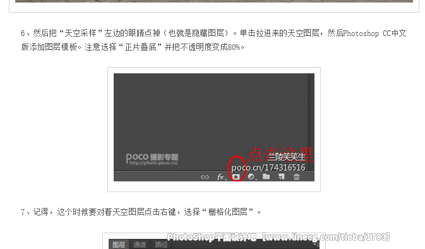Switch to the 通道 tab
Image resolution: width=425 pixels, height=249 pixels.
(x=140, y=245)
